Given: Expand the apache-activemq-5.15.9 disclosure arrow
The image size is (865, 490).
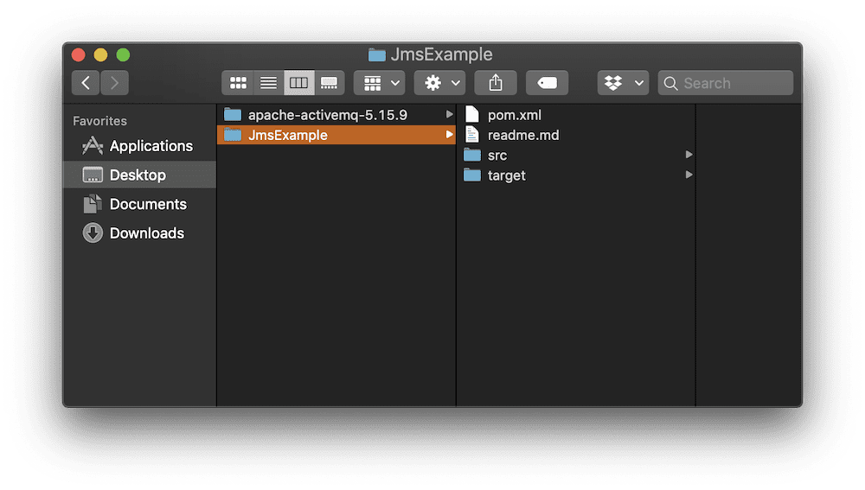Looking at the screenshot, I should [x=449, y=115].
